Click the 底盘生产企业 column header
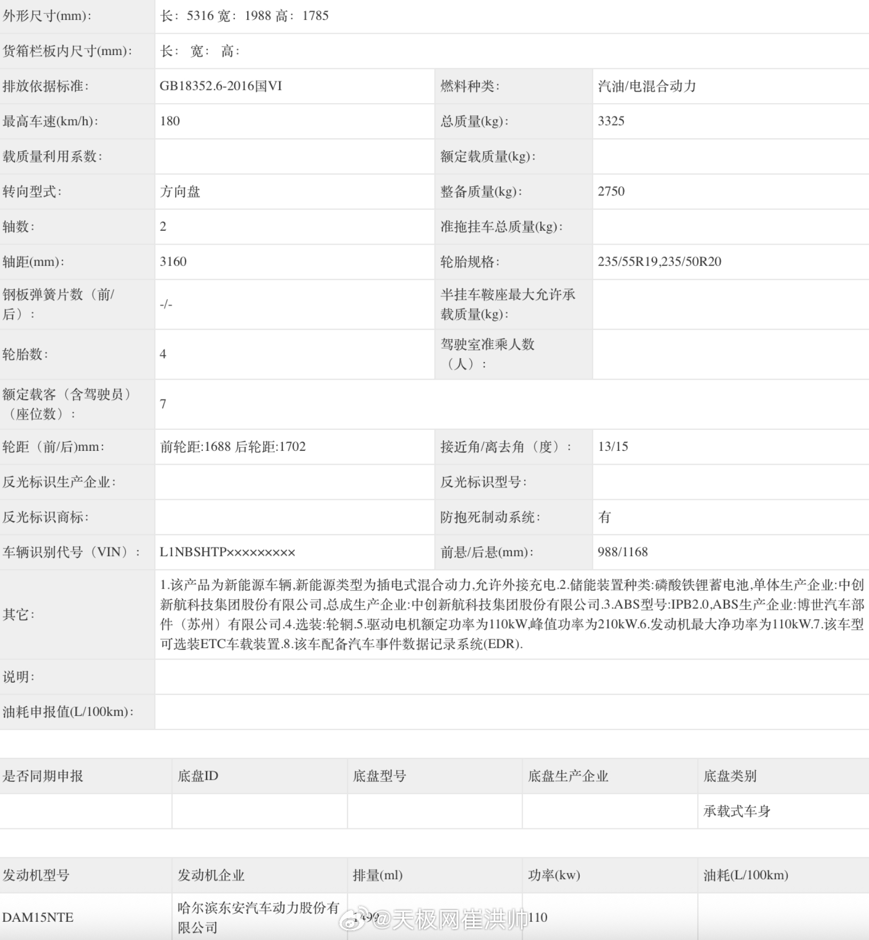The image size is (869, 940). pyautogui.click(x=568, y=777)
